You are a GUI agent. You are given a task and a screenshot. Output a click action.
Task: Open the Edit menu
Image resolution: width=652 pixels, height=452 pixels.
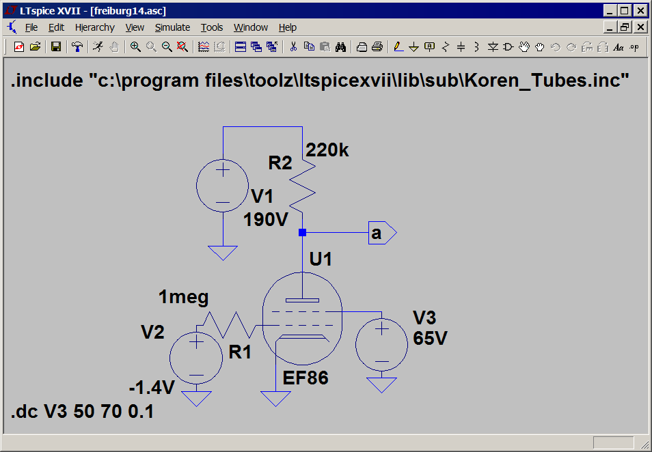pos(56,27)
